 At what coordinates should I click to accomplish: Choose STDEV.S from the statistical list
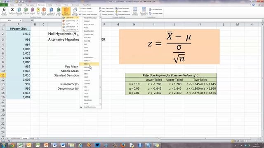point(89,64)
